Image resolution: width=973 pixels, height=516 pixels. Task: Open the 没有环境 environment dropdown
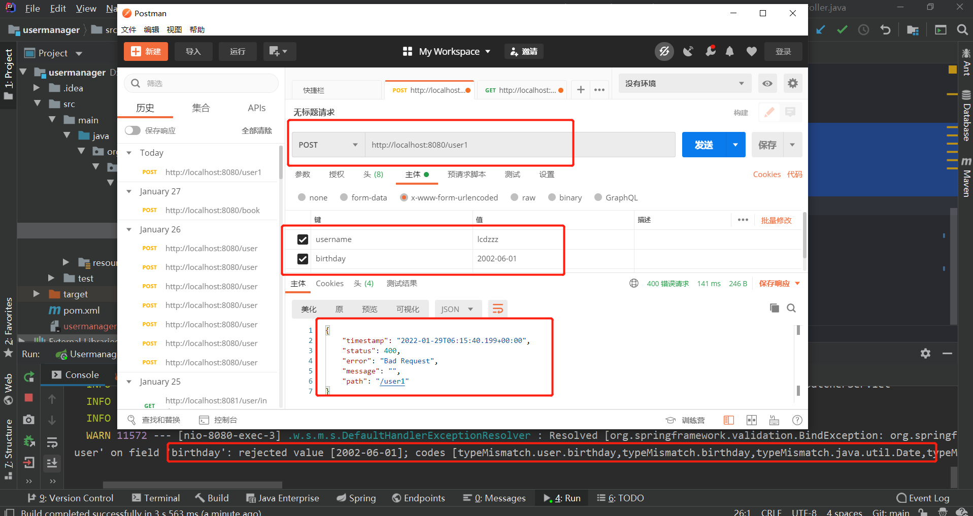(x=684, y=83)
